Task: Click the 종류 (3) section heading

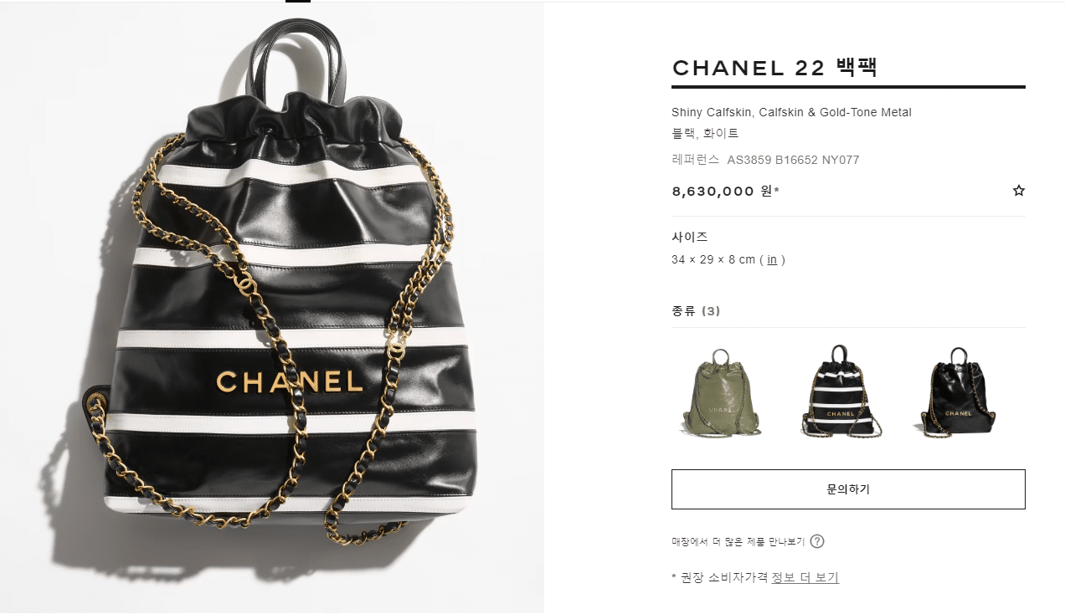Action: (x=696, y=311)
